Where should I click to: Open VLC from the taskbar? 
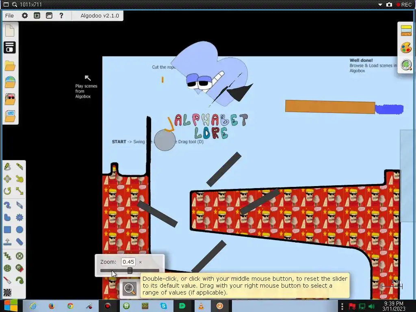click(201, 306)
